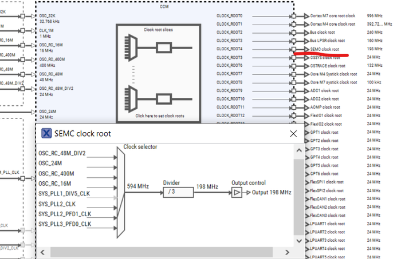397x259 pixels.
Task: Select the SEMC clock root output arrow
Action: tap(306, 49)
